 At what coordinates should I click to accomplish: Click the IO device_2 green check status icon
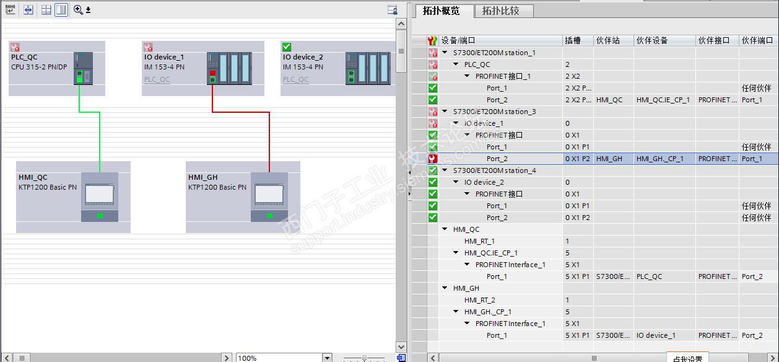click(286, 47)
